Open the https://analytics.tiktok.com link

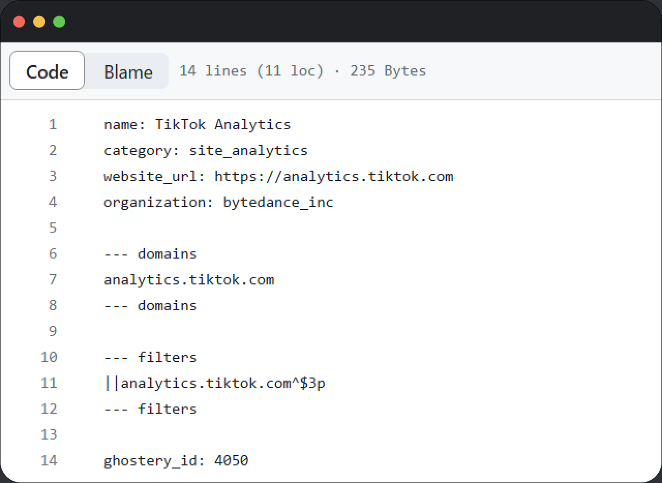[334, 176]
